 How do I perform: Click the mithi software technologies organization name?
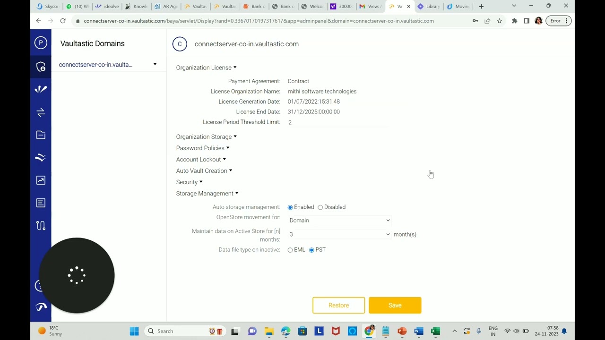[x=322, y=92]
